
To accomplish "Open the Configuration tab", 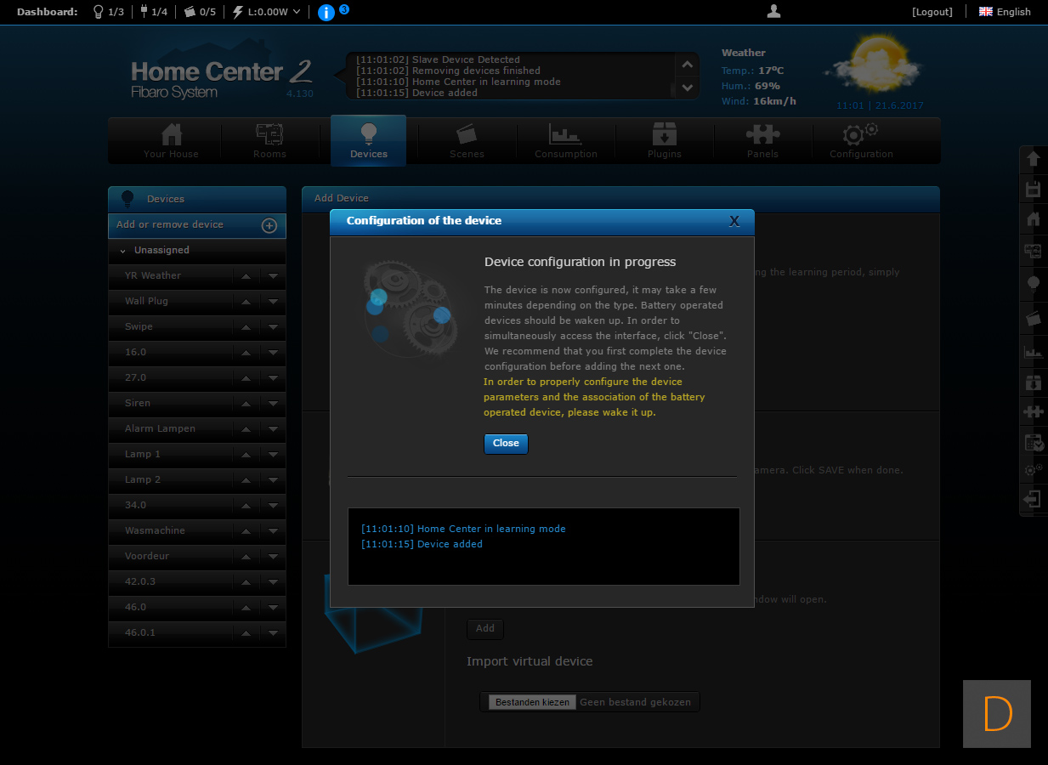I will pyautogui.click(x=861, y=141).
